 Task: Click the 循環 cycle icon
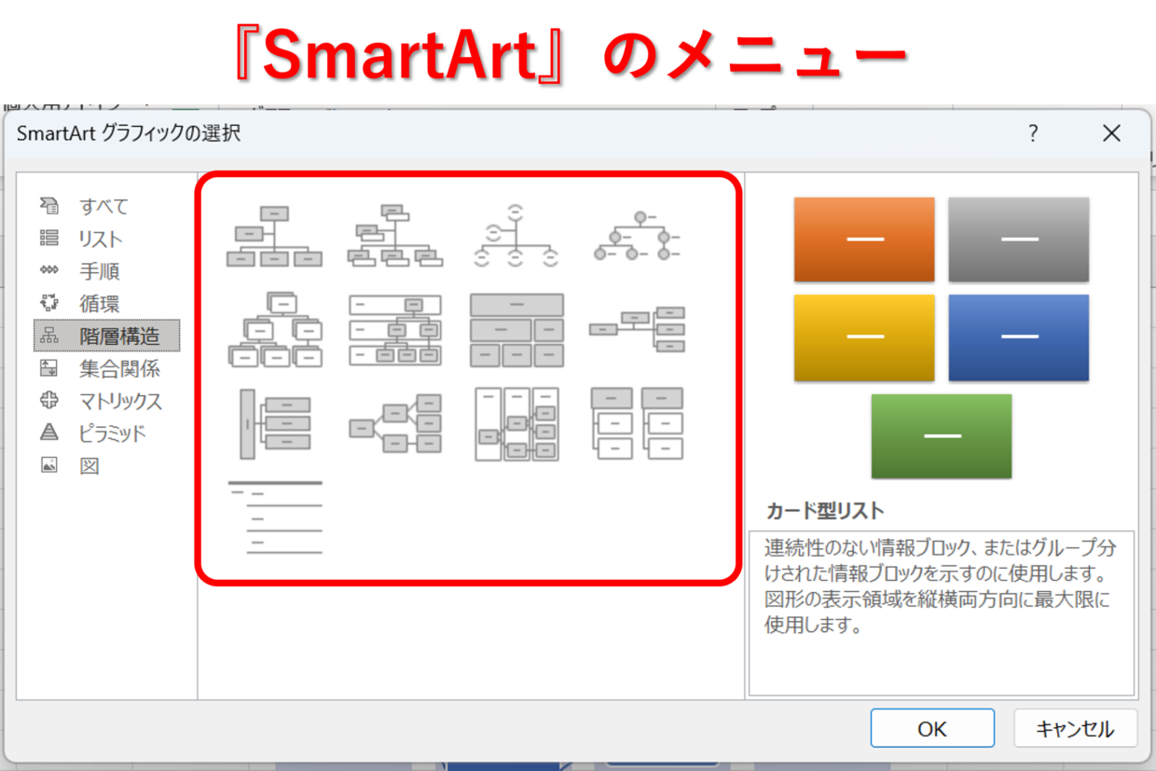pyautogui.click(x=49, y=303)
